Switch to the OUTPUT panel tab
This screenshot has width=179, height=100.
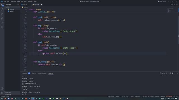click(x=34, y=73)
